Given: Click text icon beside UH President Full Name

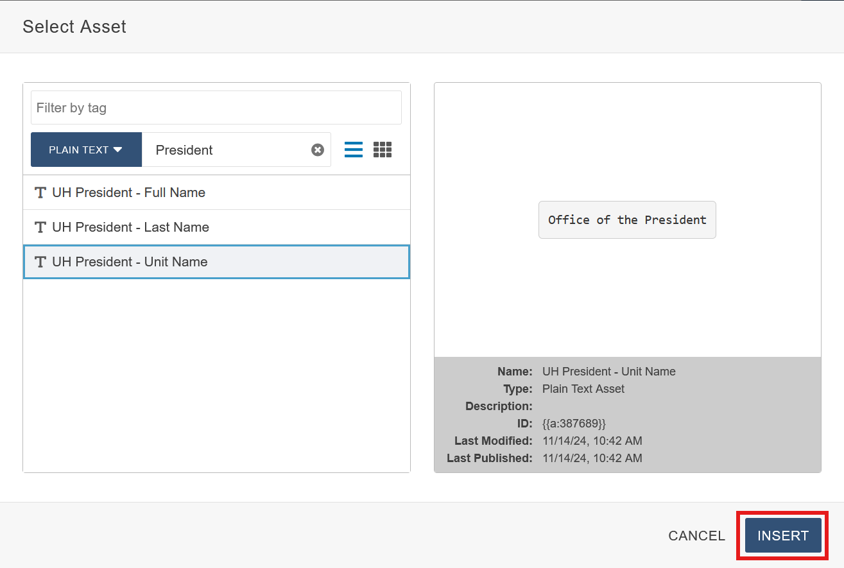Looking at the screenshot, I should click(x=40, y=193).
